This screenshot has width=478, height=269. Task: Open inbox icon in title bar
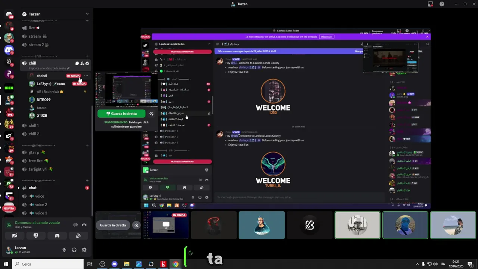click(430, 4)
